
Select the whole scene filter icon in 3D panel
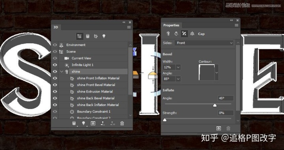click(80, 36)
